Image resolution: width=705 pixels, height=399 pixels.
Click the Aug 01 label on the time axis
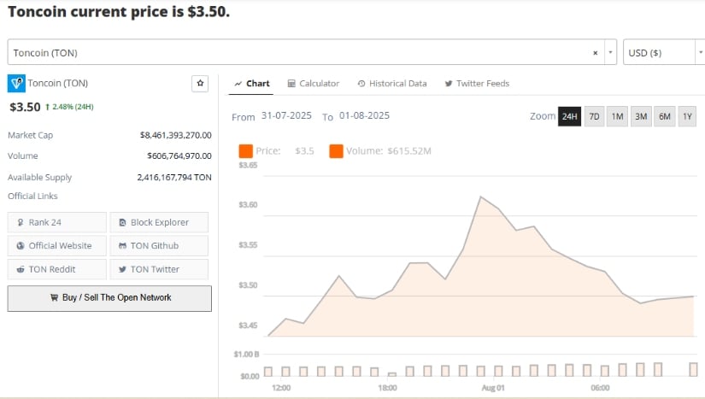[x=493, y=388]
